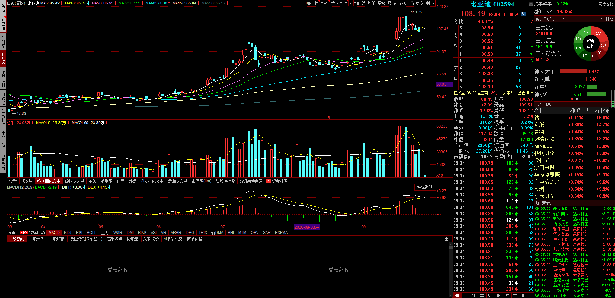Click sort arrow beside 大单净比
Viewport: 615px width, 298px height.
pos(607,111)
